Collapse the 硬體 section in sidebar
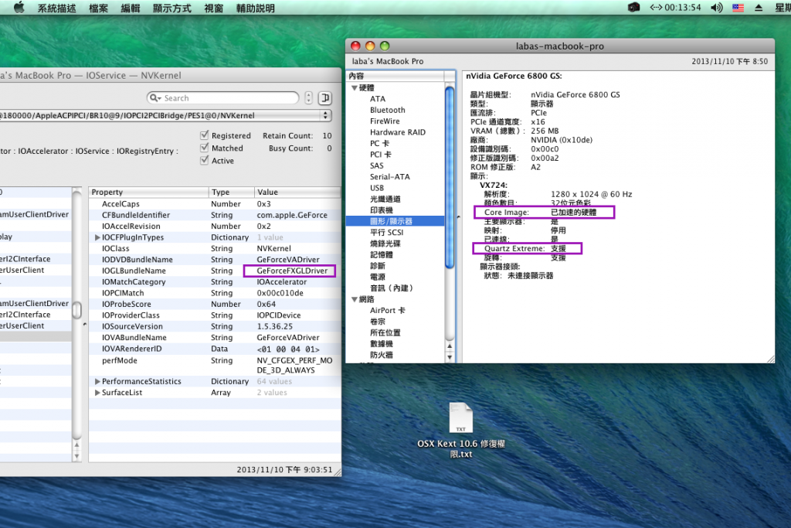Viewport: 791px width, 528px height. pos(354,88)
